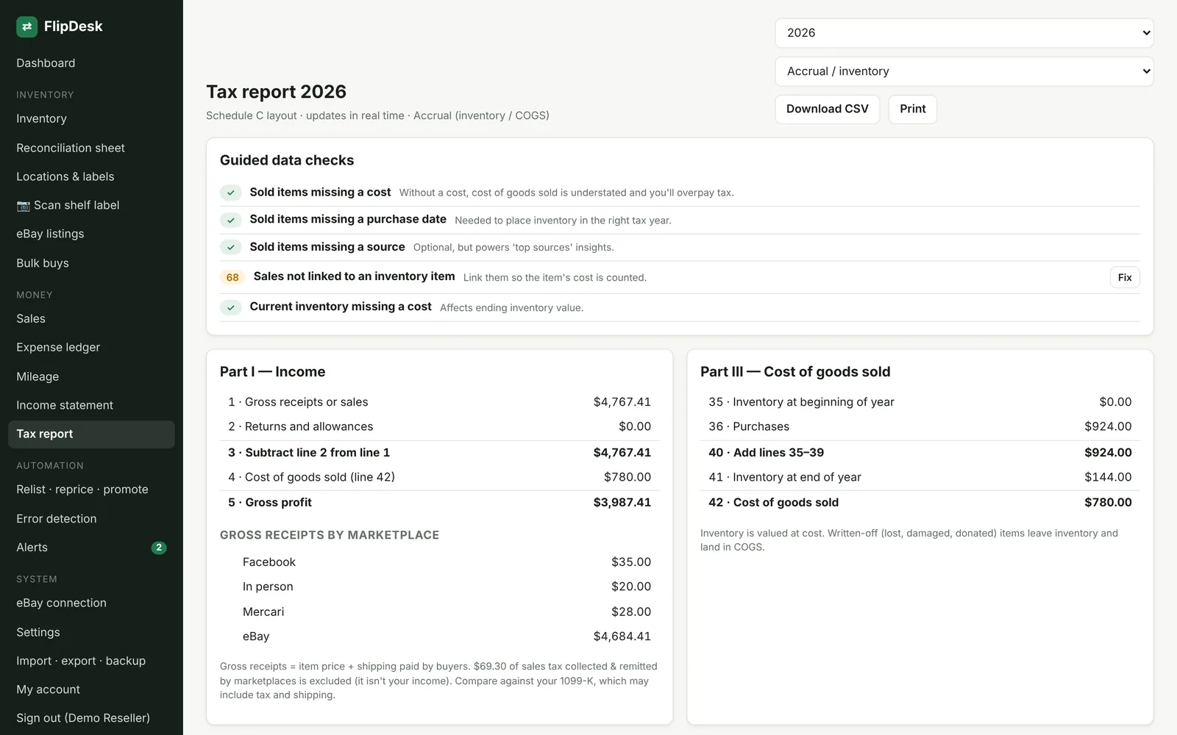This screenshot has height=735, width=1177.
Task: Open the tax year 2026 dropdown
Action: (x=964, y=33)
